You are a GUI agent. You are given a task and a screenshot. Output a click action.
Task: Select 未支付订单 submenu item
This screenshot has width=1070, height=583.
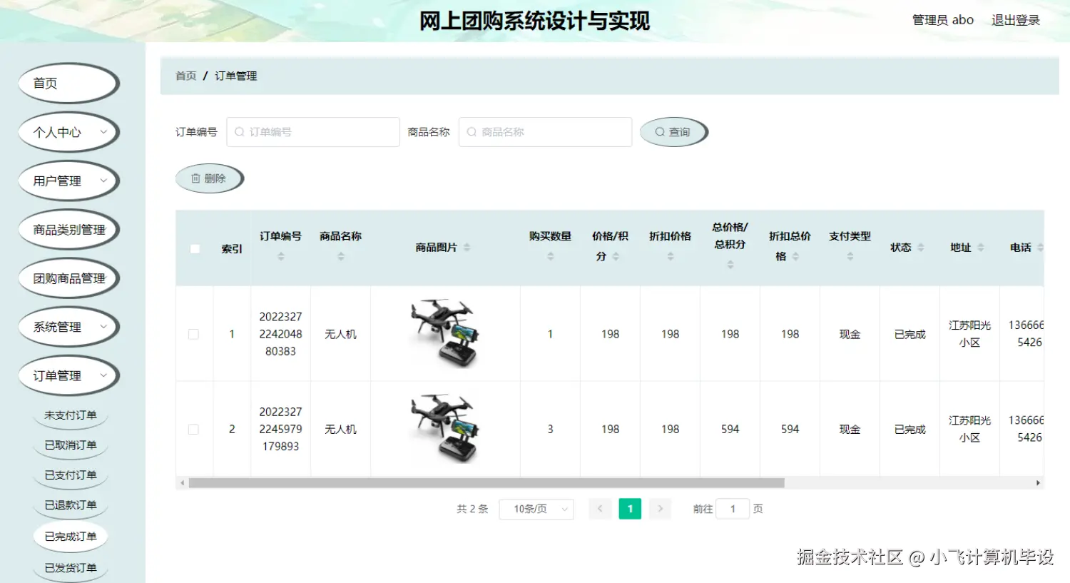tap(71, 415)
